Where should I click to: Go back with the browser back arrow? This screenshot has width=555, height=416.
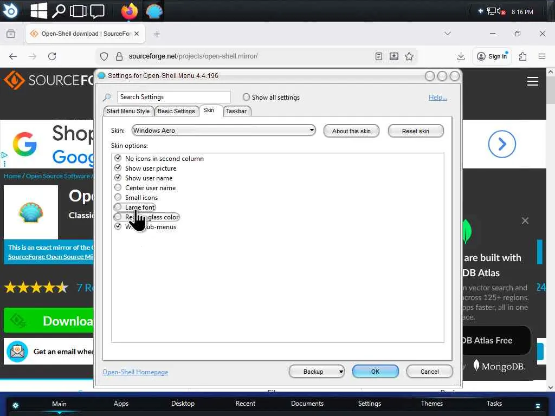13,56
